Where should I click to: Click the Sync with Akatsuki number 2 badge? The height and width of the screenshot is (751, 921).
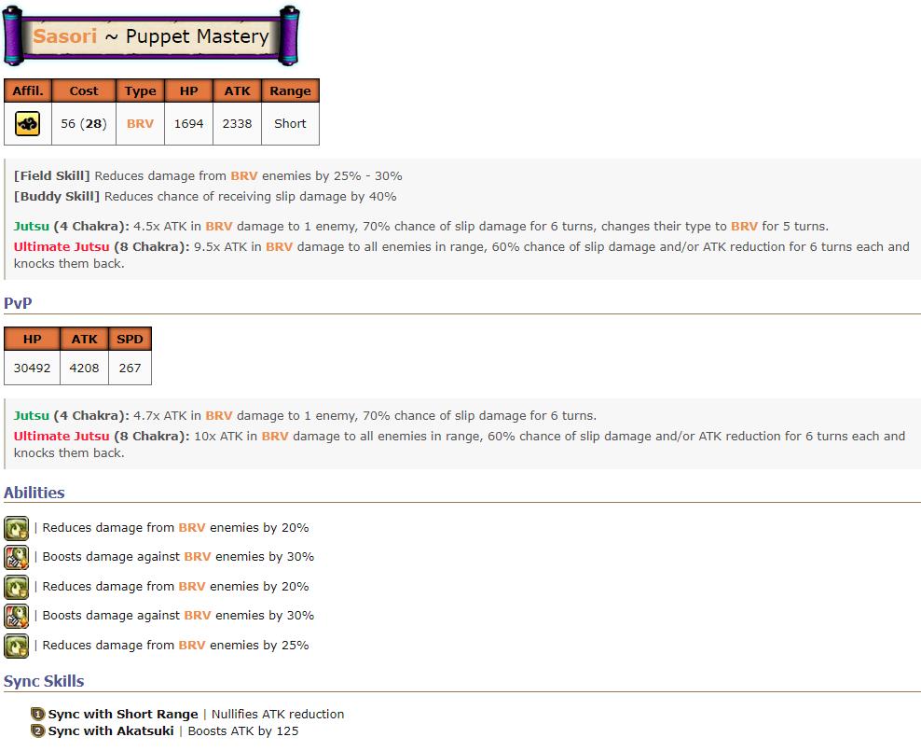click(37, 731)
